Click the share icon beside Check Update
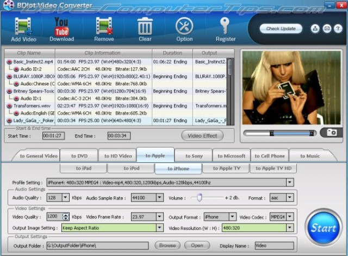This screenshot has width=348, height=256. pyautogui.click(x=315, y=29)
